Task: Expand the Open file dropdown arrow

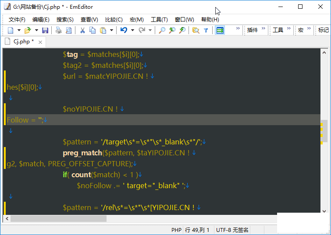Action: pos(36,30)
